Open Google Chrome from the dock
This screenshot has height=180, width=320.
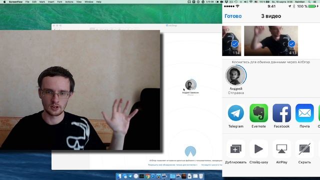coord(147,176)
